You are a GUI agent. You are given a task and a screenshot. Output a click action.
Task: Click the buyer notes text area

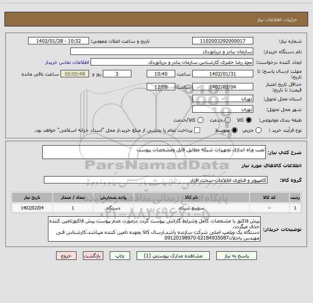pos(154,229)
